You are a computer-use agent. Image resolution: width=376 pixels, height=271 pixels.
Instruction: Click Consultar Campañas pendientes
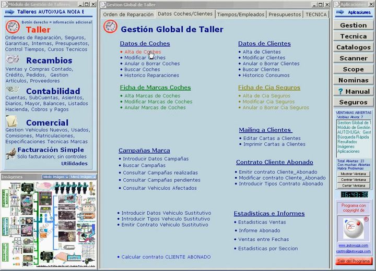click(161, 180)
